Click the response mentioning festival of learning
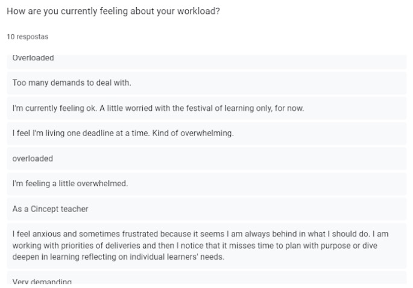The width and height of the screenshot is (413, 288). tap(158, 108)
